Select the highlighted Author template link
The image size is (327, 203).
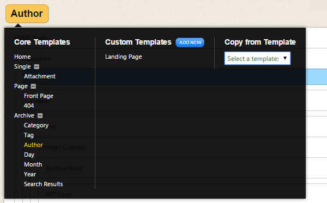click(33, 145)
